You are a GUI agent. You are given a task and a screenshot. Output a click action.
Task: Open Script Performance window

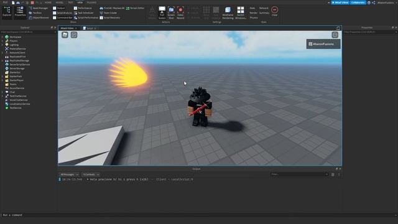(x=86, y=18)
